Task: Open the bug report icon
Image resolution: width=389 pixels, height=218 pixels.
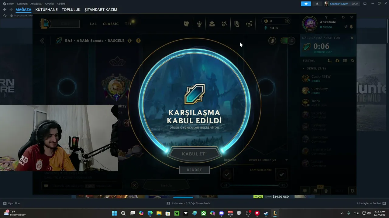Action: [352, 191]
